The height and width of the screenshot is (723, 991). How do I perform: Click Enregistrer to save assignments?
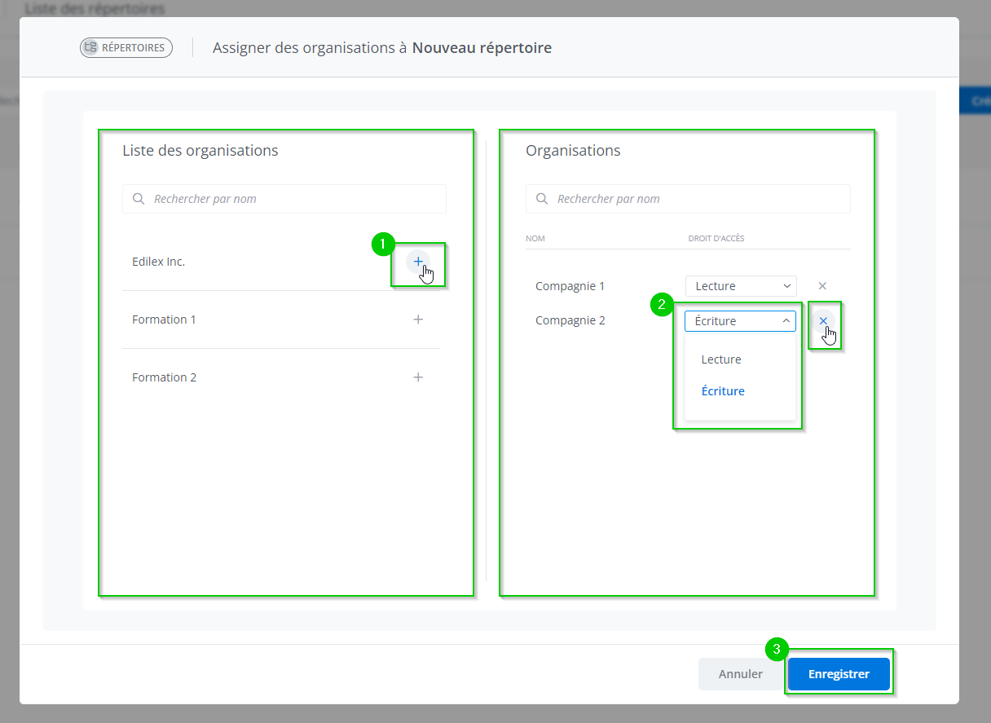tap(839, 674)
